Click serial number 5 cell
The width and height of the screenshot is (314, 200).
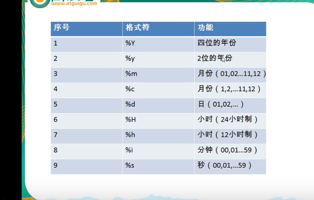[x=87, y=106]
